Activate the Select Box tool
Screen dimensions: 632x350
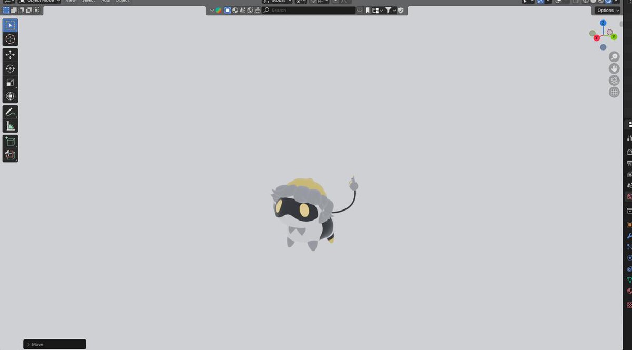(10, 25)
